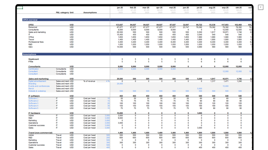
Task: Select the apr-25 column header
Action: pyautogui.click(x=159, y=8)
